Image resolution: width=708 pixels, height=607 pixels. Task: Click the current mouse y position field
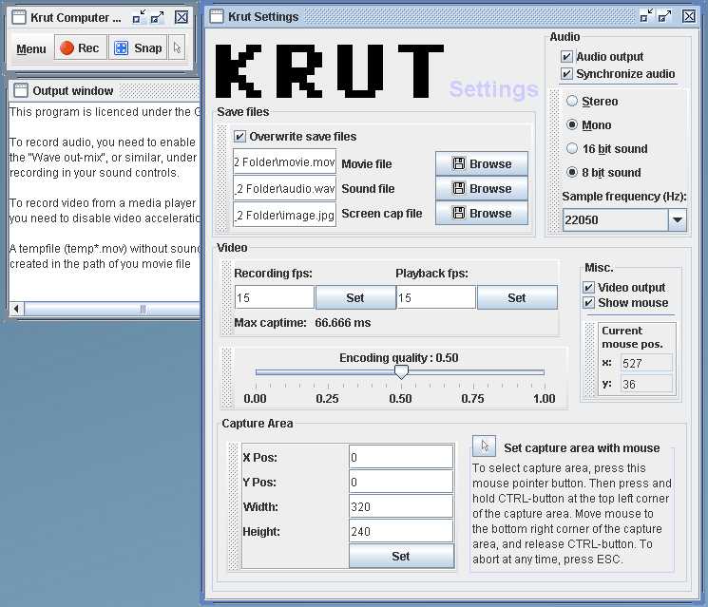tap(646, 384)
